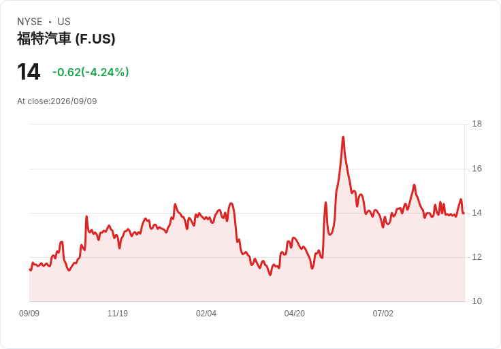Click the 09/09 date label on x-axis
Image resolution: width=501 pixels, height=349 pixels.
29,314
